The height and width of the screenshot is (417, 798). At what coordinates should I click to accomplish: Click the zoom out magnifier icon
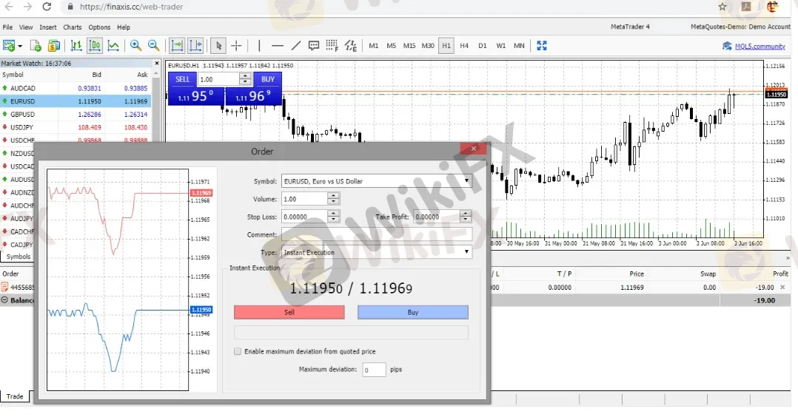coord(153,46)
